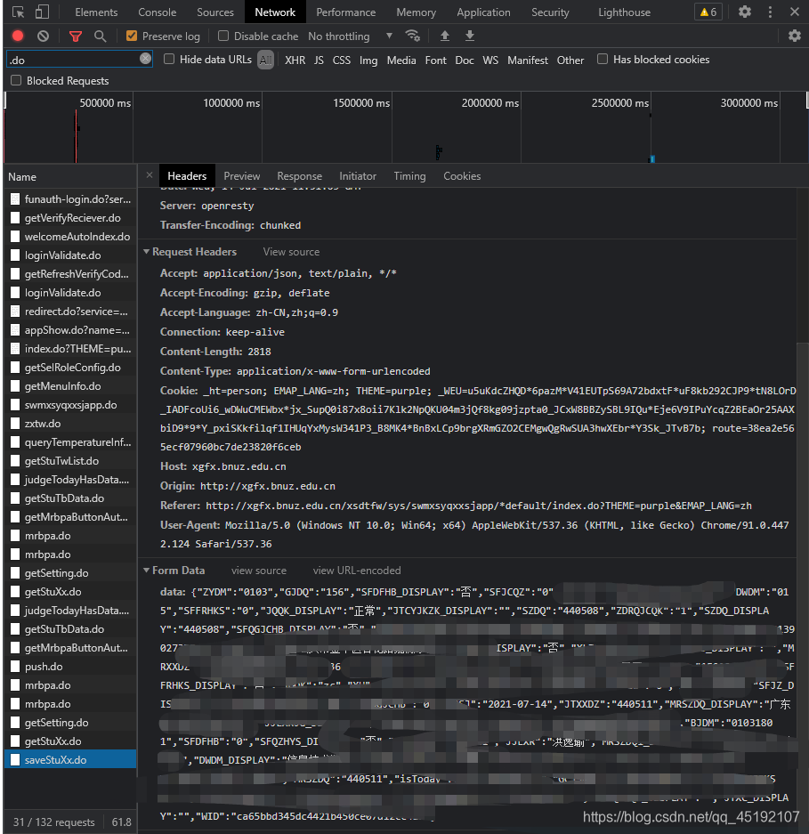This screenshot has width=809, height=834.
Task: Show the Preview tab of request
Action: (x=241, y=176)
